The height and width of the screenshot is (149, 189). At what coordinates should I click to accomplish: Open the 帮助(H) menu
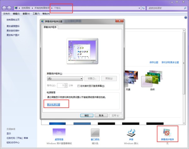(x=46, y=14)
